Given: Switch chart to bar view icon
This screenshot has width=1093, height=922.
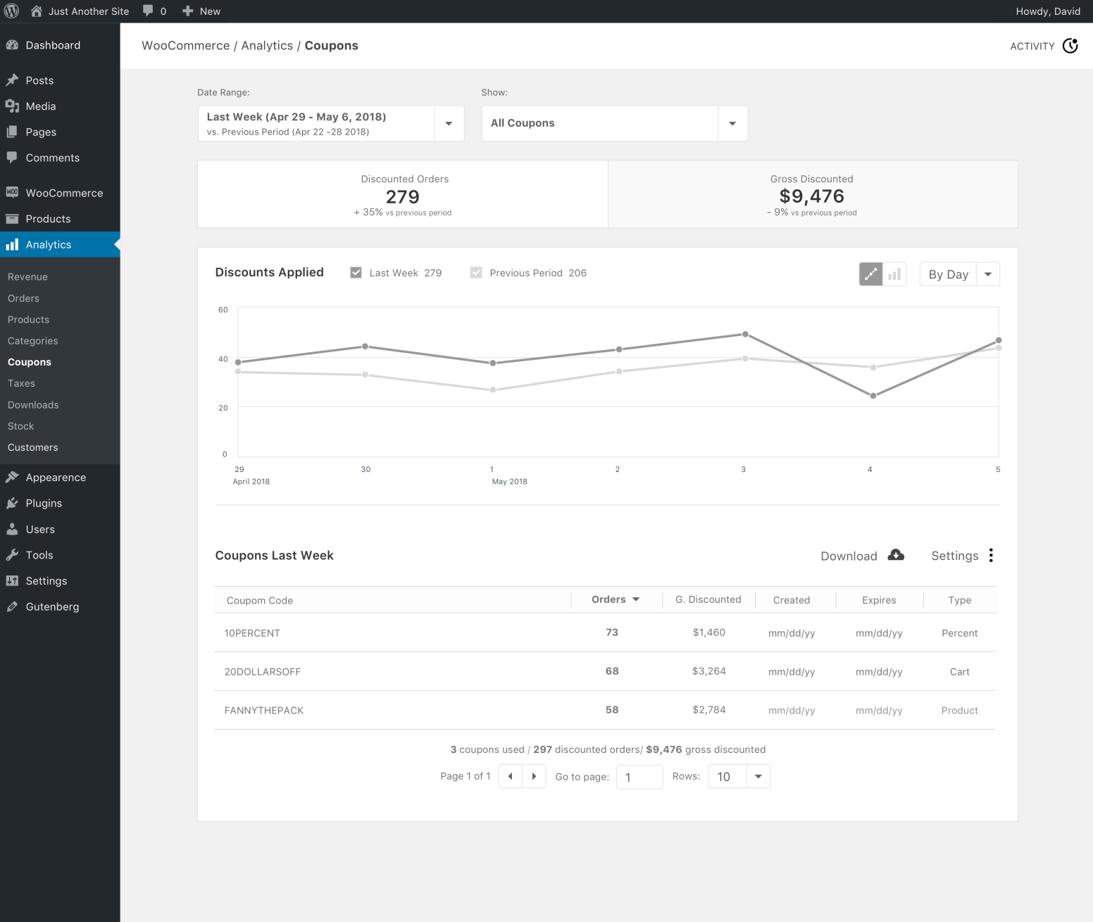Looking at the screenshot, I should pyautogui.click(x=894, y=274).
